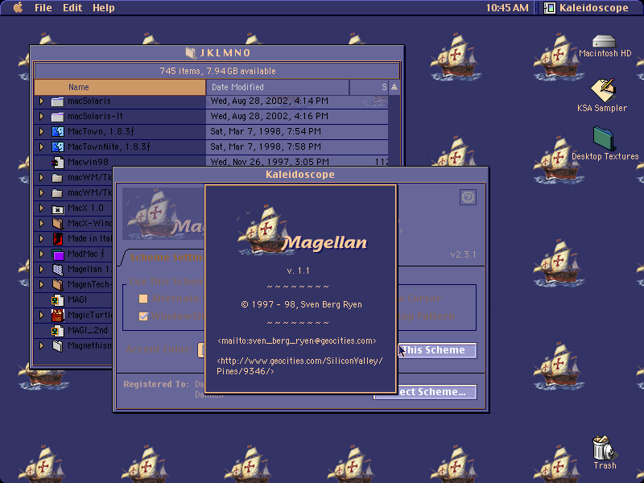
Task: Select the Magellan 1. folder icon
Action: tap(57, 270)
